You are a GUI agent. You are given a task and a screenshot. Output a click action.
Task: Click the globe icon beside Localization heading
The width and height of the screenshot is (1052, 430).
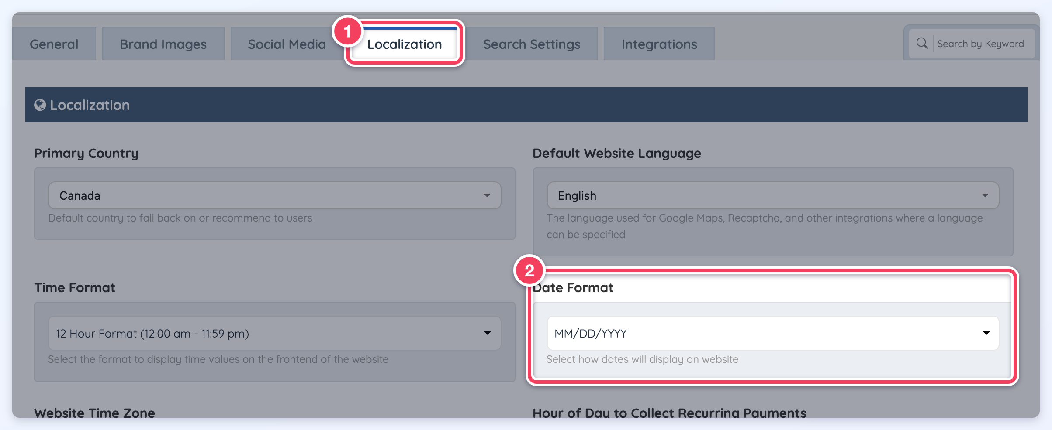[x=40, y=105]
